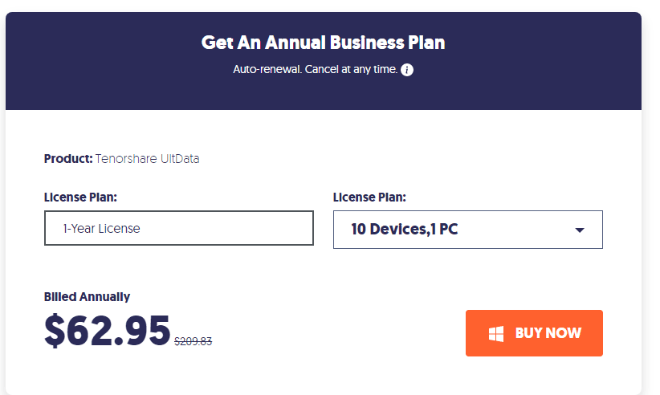
Task: Click the Billed Annually label
Action: pos(88,297)
